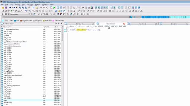
Task: Open the Options menu
Action: [x=38, y=5]
